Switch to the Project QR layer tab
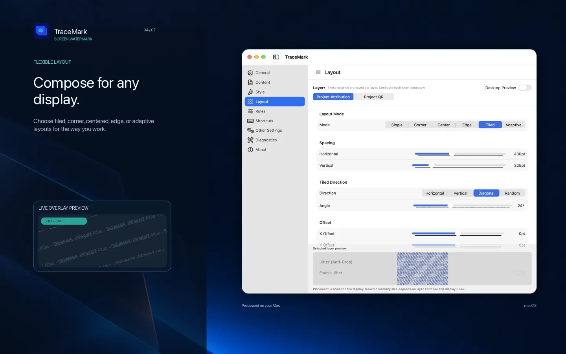Viewport: 566px width, 354px height. coord(373,97)
